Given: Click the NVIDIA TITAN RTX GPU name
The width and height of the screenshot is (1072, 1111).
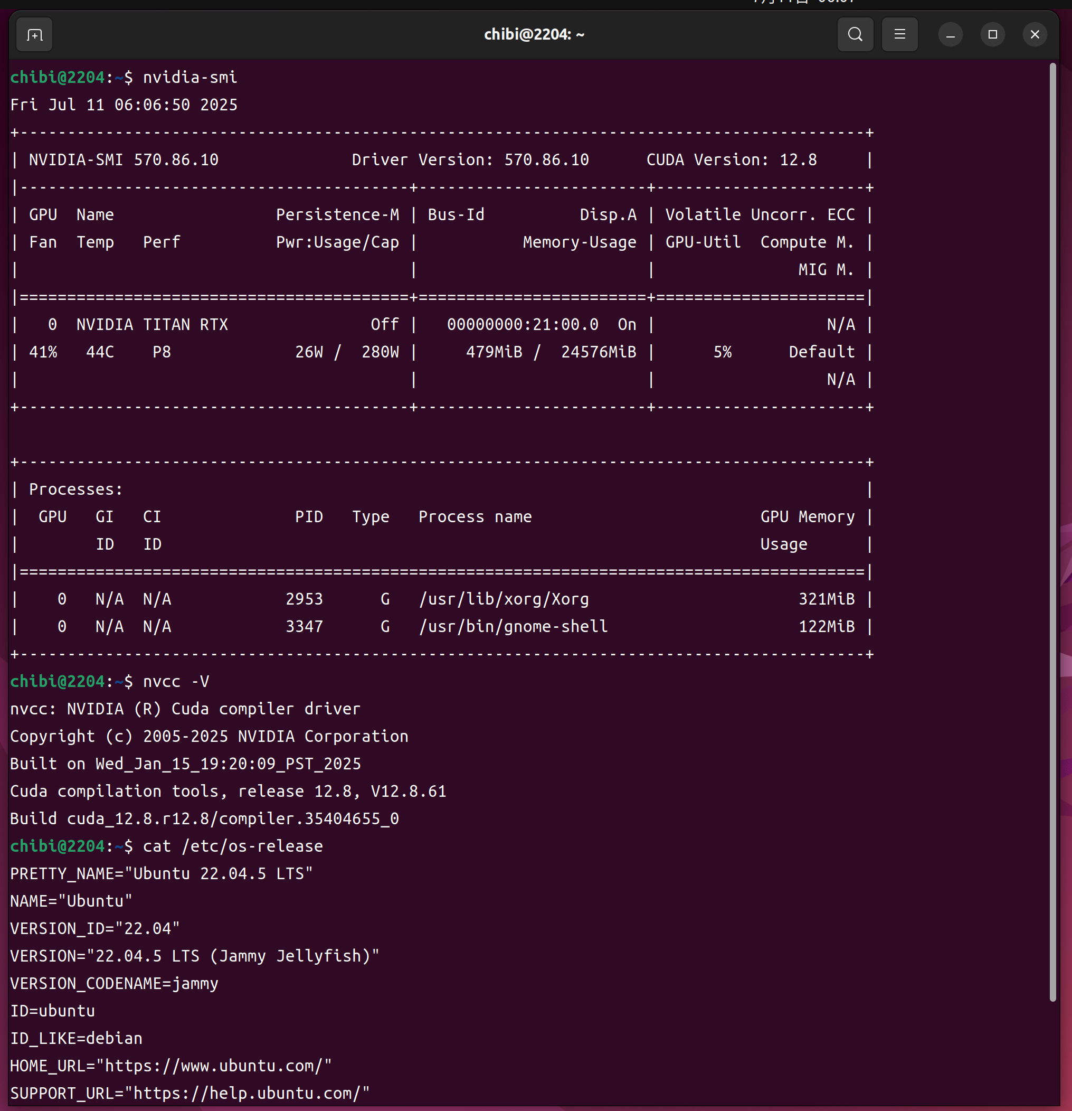Looking at the screenshot, I should click(152, 325).
